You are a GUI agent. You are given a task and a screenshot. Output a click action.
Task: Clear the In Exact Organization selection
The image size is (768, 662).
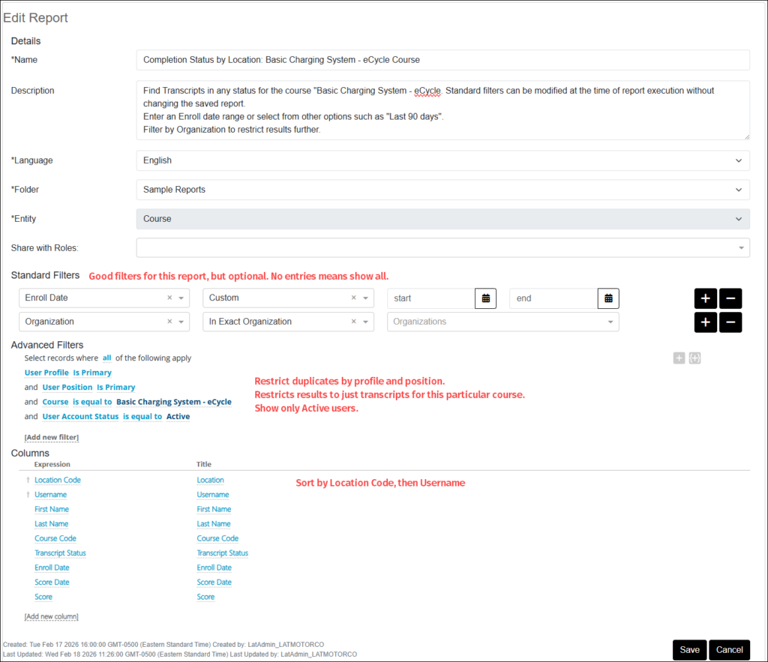pyautogui.click(x=354, y=322)
